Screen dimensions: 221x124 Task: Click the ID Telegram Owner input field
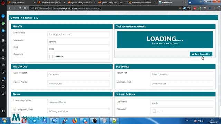[x=79, y=111]
